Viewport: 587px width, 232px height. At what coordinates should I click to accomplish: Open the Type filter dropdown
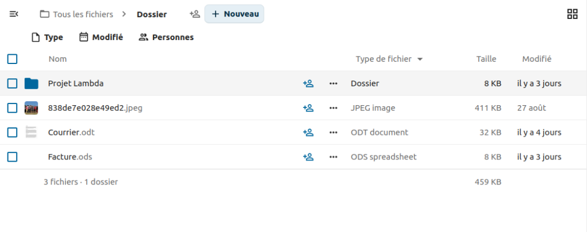pyautogui.click(x=46, y=37)
